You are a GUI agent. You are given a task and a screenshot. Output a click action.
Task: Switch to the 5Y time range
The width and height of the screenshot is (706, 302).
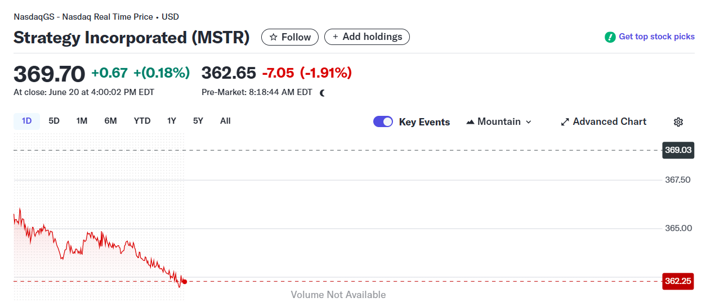pos(198,121)
